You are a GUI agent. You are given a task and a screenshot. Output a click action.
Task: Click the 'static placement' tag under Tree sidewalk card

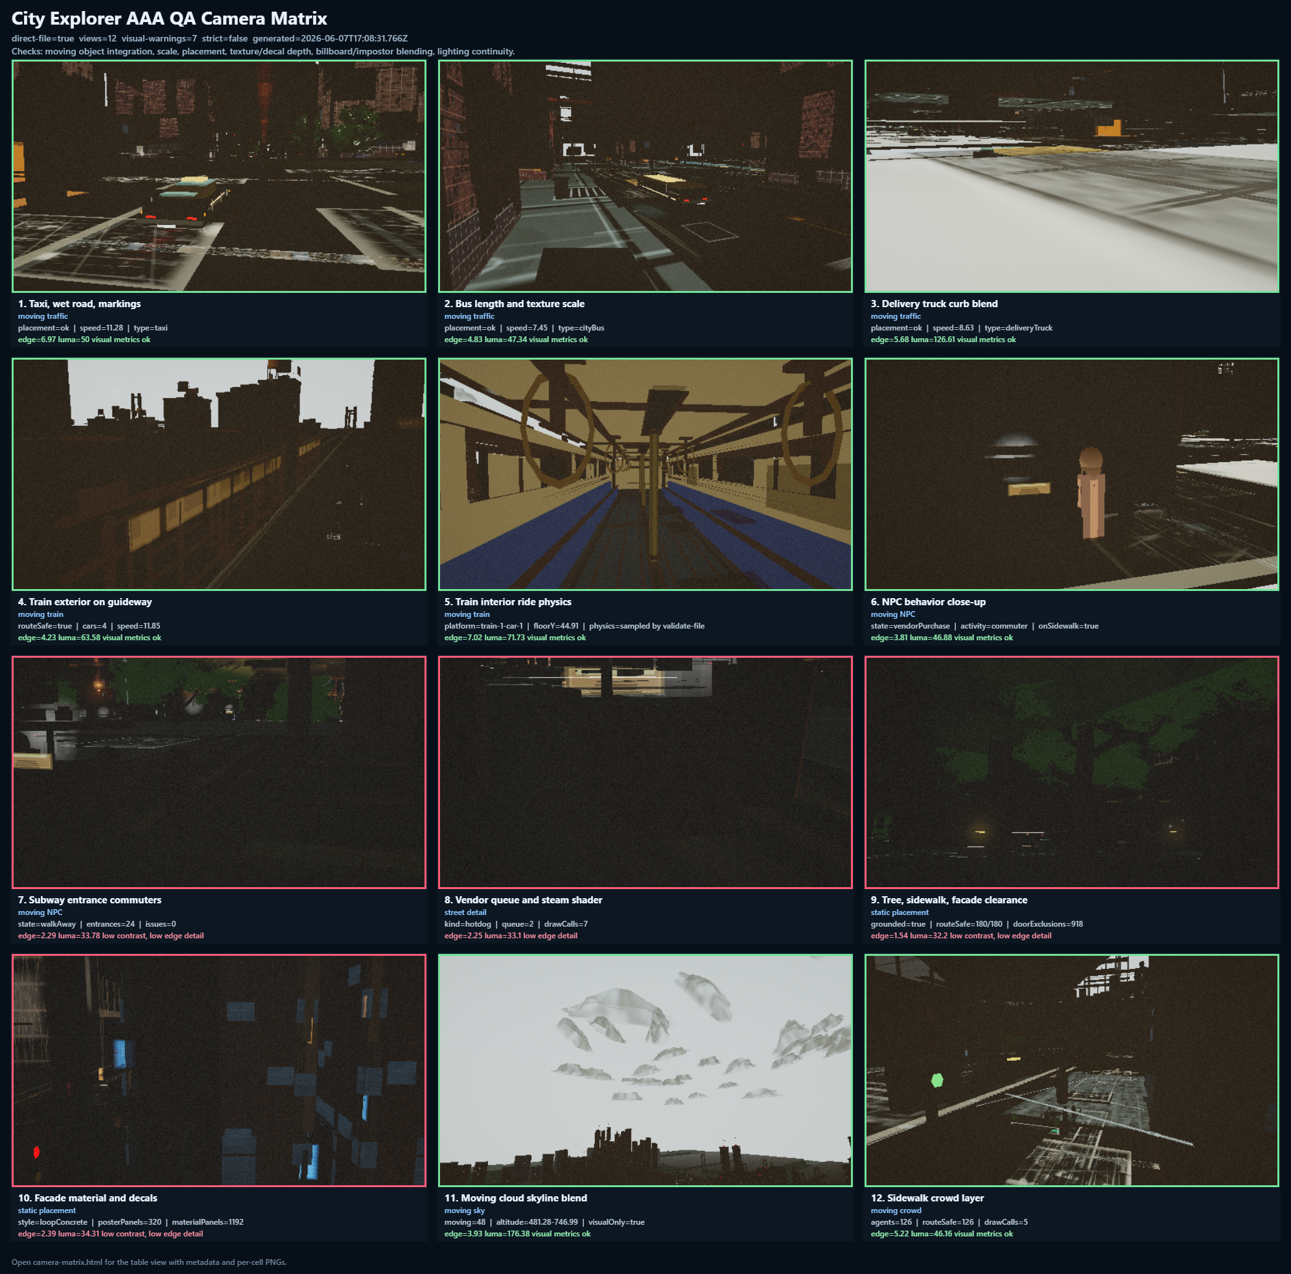[900, 912]
